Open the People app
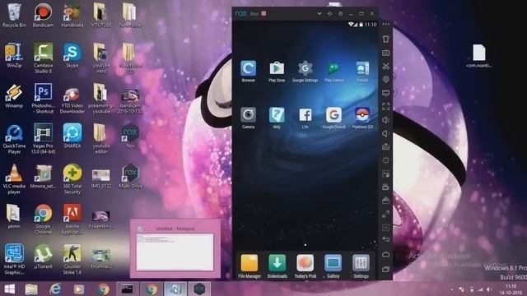527x296 pixels. 362,72
